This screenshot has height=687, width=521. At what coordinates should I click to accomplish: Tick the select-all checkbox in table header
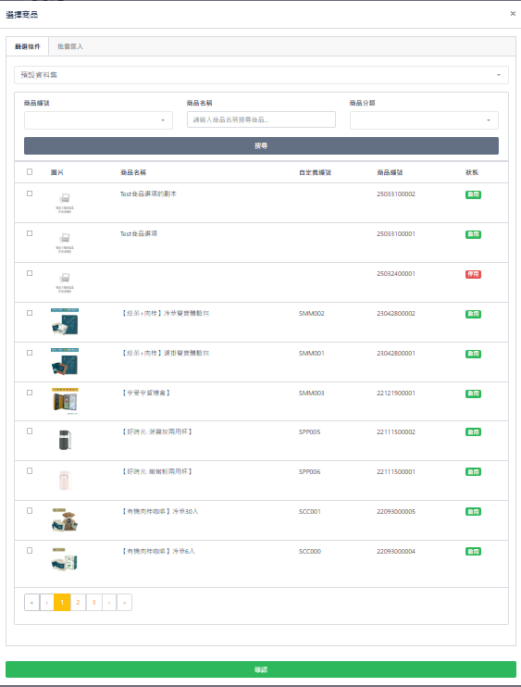pos(30,172)
